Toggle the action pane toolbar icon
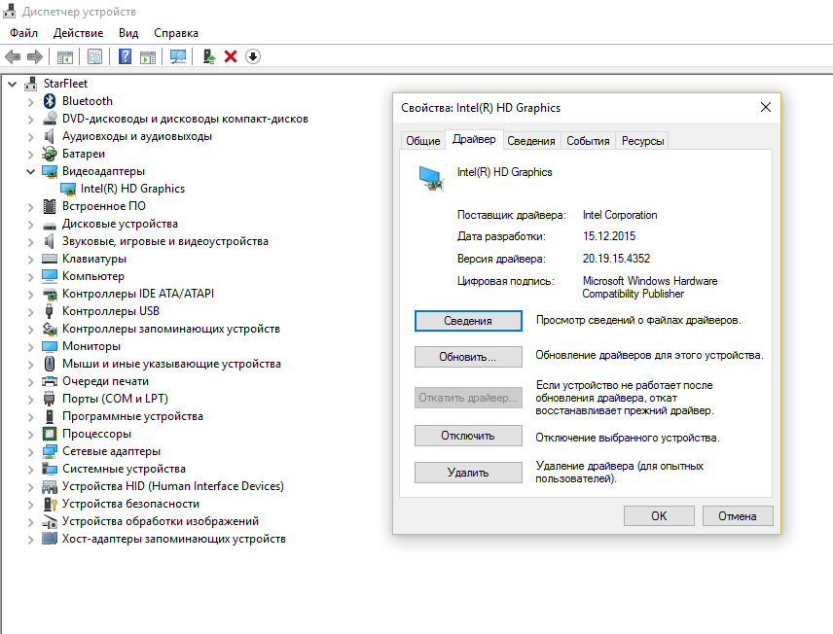This screenshot has height=634, width=833. (x=148, y=56)
